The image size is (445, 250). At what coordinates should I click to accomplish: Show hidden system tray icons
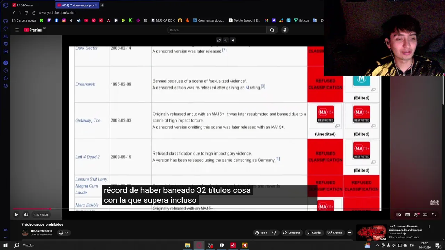377,245
